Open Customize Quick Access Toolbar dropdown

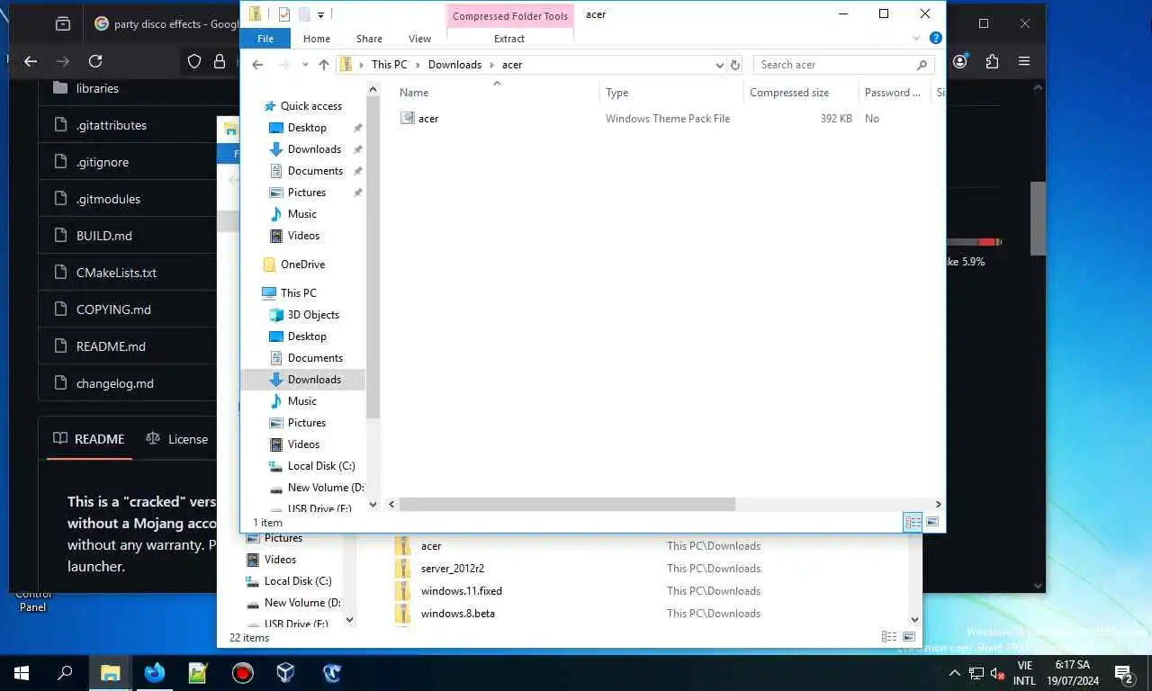coord(321,14)
